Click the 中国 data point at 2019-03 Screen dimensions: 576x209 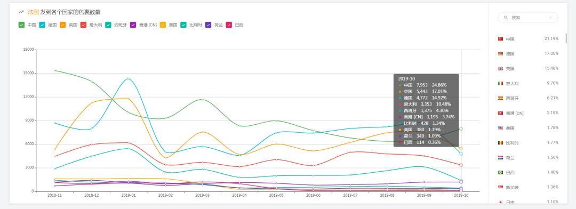(x=202, y=100)
